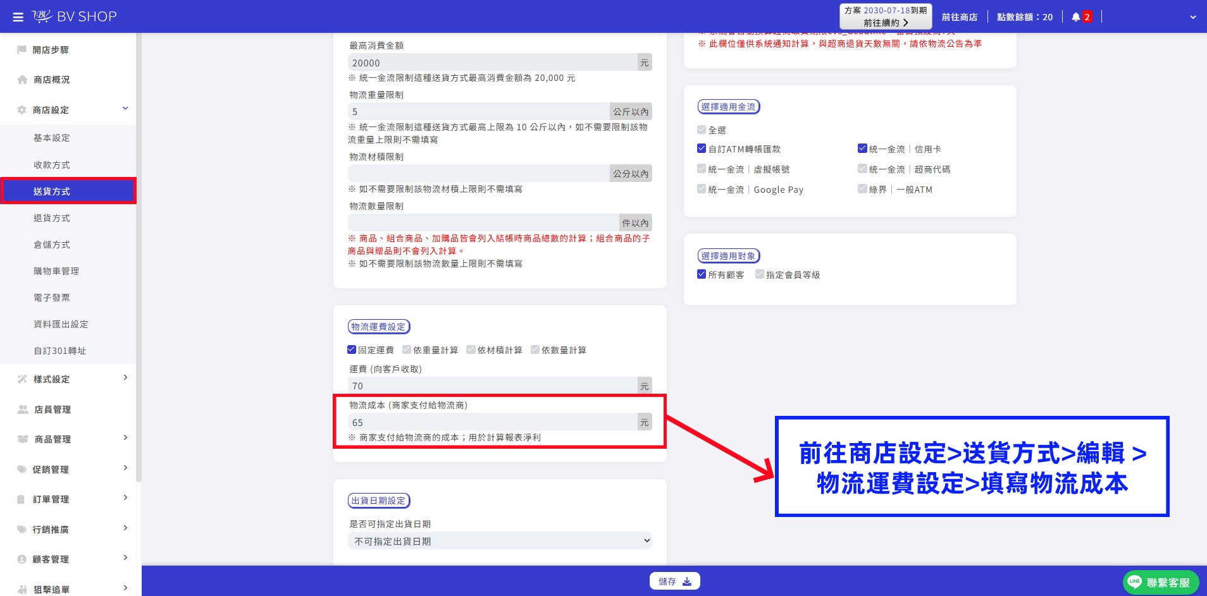Click the 物流成本 input field
1207x596 pixels.
click(492, 422)
